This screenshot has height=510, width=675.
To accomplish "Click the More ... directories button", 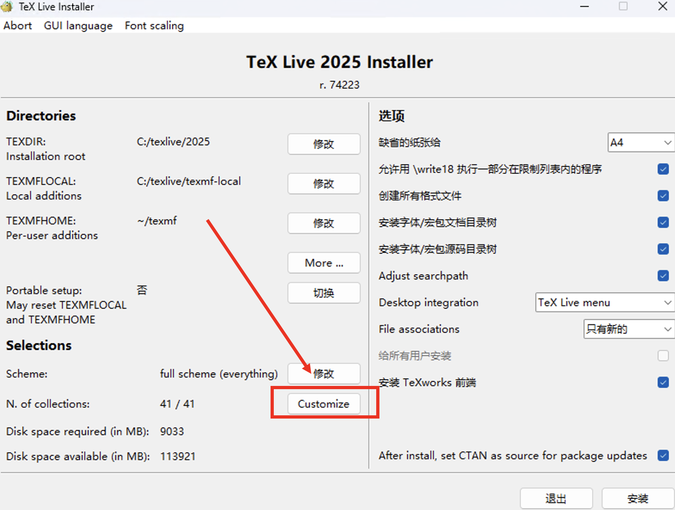I will point(324,263).
